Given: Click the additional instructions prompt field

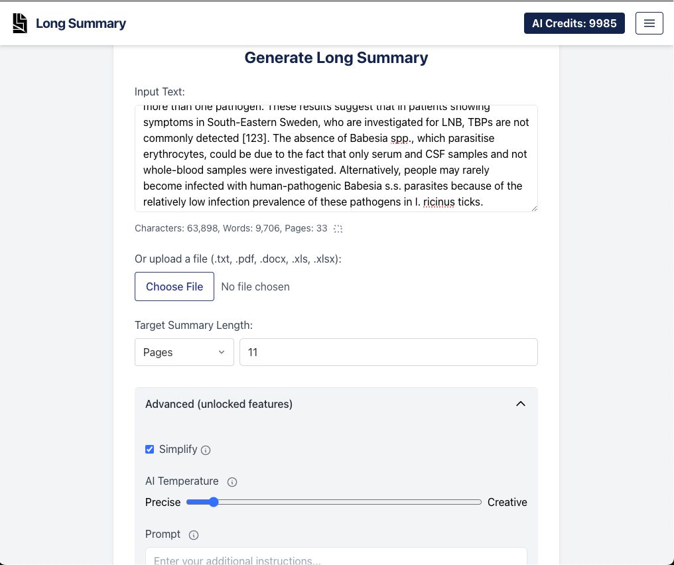Looking at the screenshot, I should 336,559.
